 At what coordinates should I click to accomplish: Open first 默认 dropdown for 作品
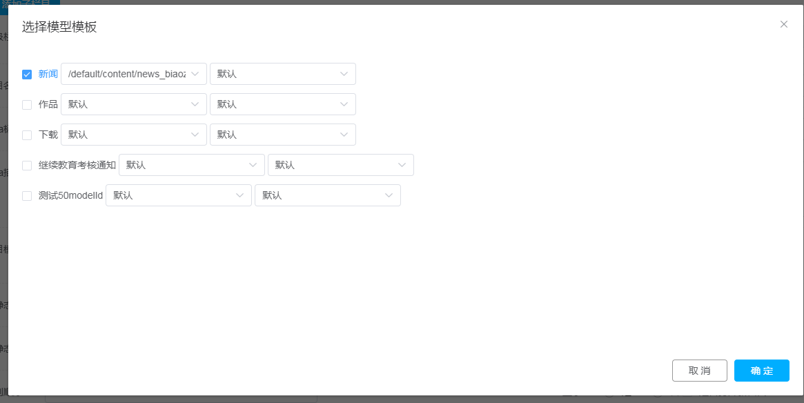coord(133,104)
